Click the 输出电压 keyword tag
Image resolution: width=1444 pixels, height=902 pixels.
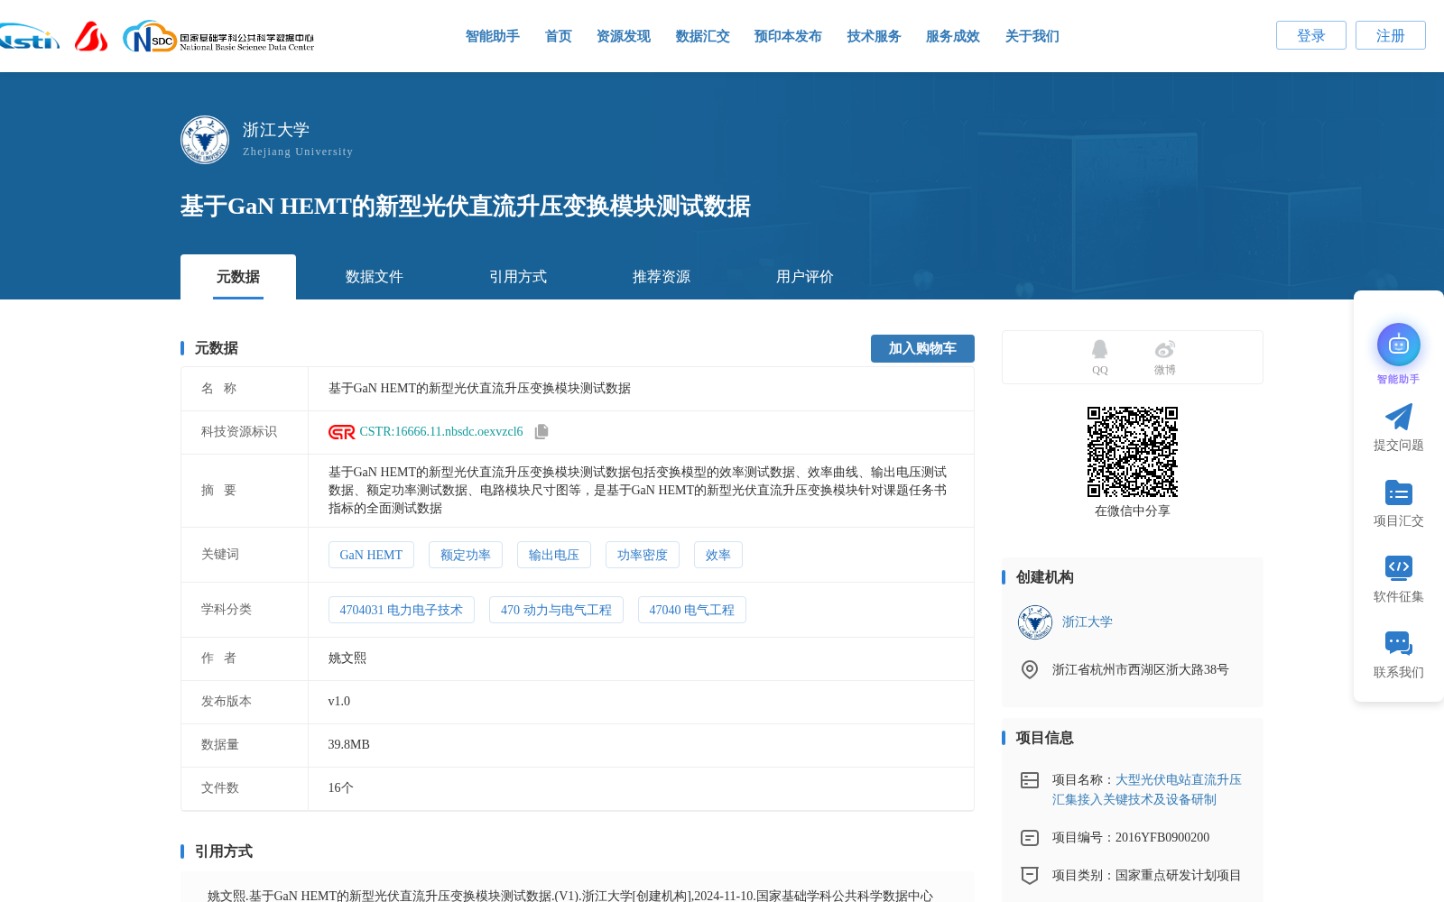tap(554, 555)
